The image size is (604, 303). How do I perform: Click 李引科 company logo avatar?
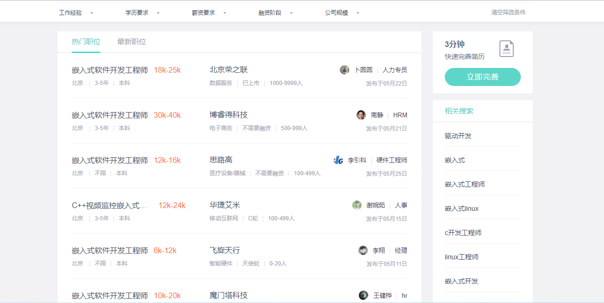click(x=338, y=160)
